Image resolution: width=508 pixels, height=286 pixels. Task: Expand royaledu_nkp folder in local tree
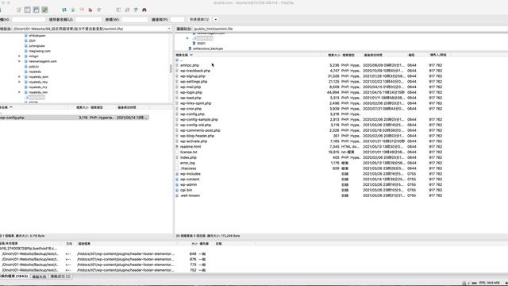click(19, 82)
